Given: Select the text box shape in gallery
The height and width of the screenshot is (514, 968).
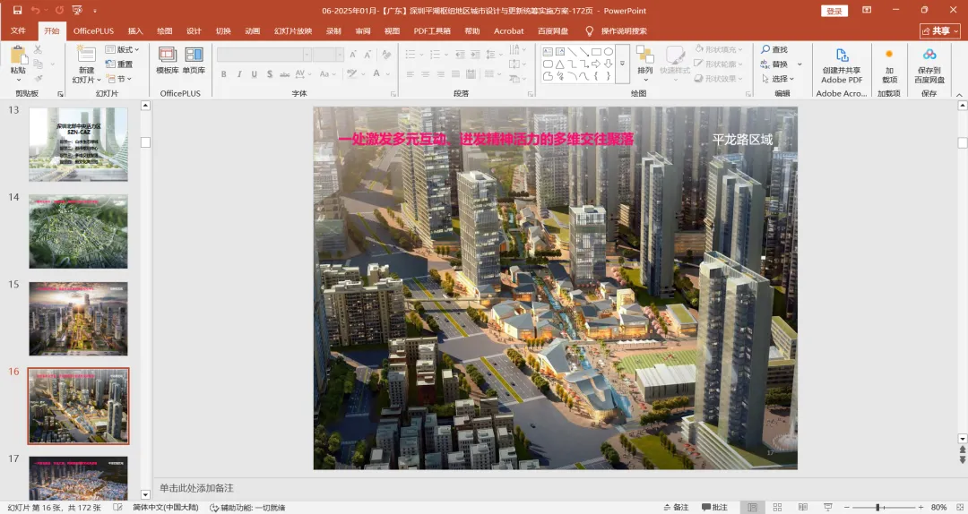Looking at the screenshot, I should [x=548, y=52].
